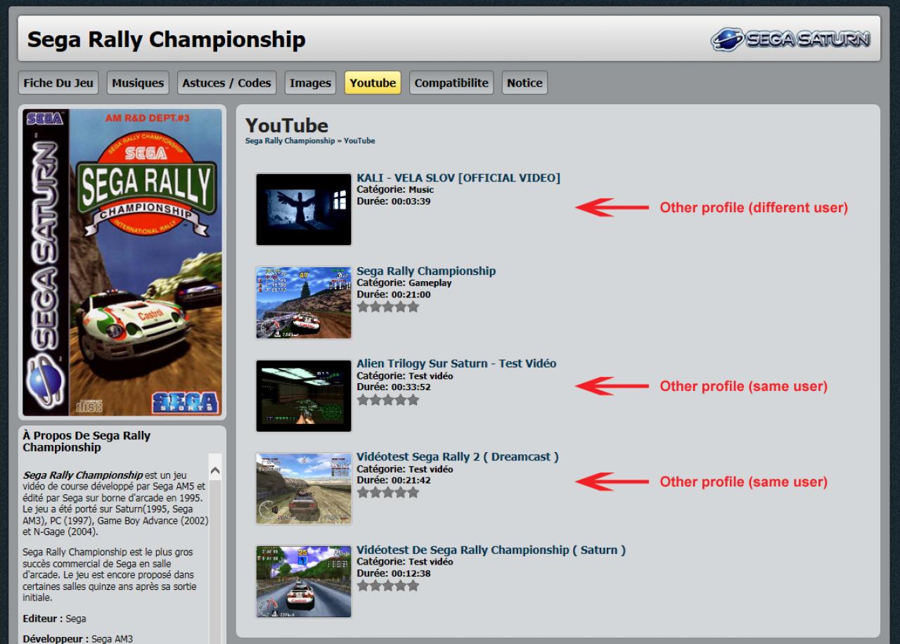This screenshot has width=900, height=644.
Task: Open the KALI - VELA SLOV video link
Action: click(458, 178)
